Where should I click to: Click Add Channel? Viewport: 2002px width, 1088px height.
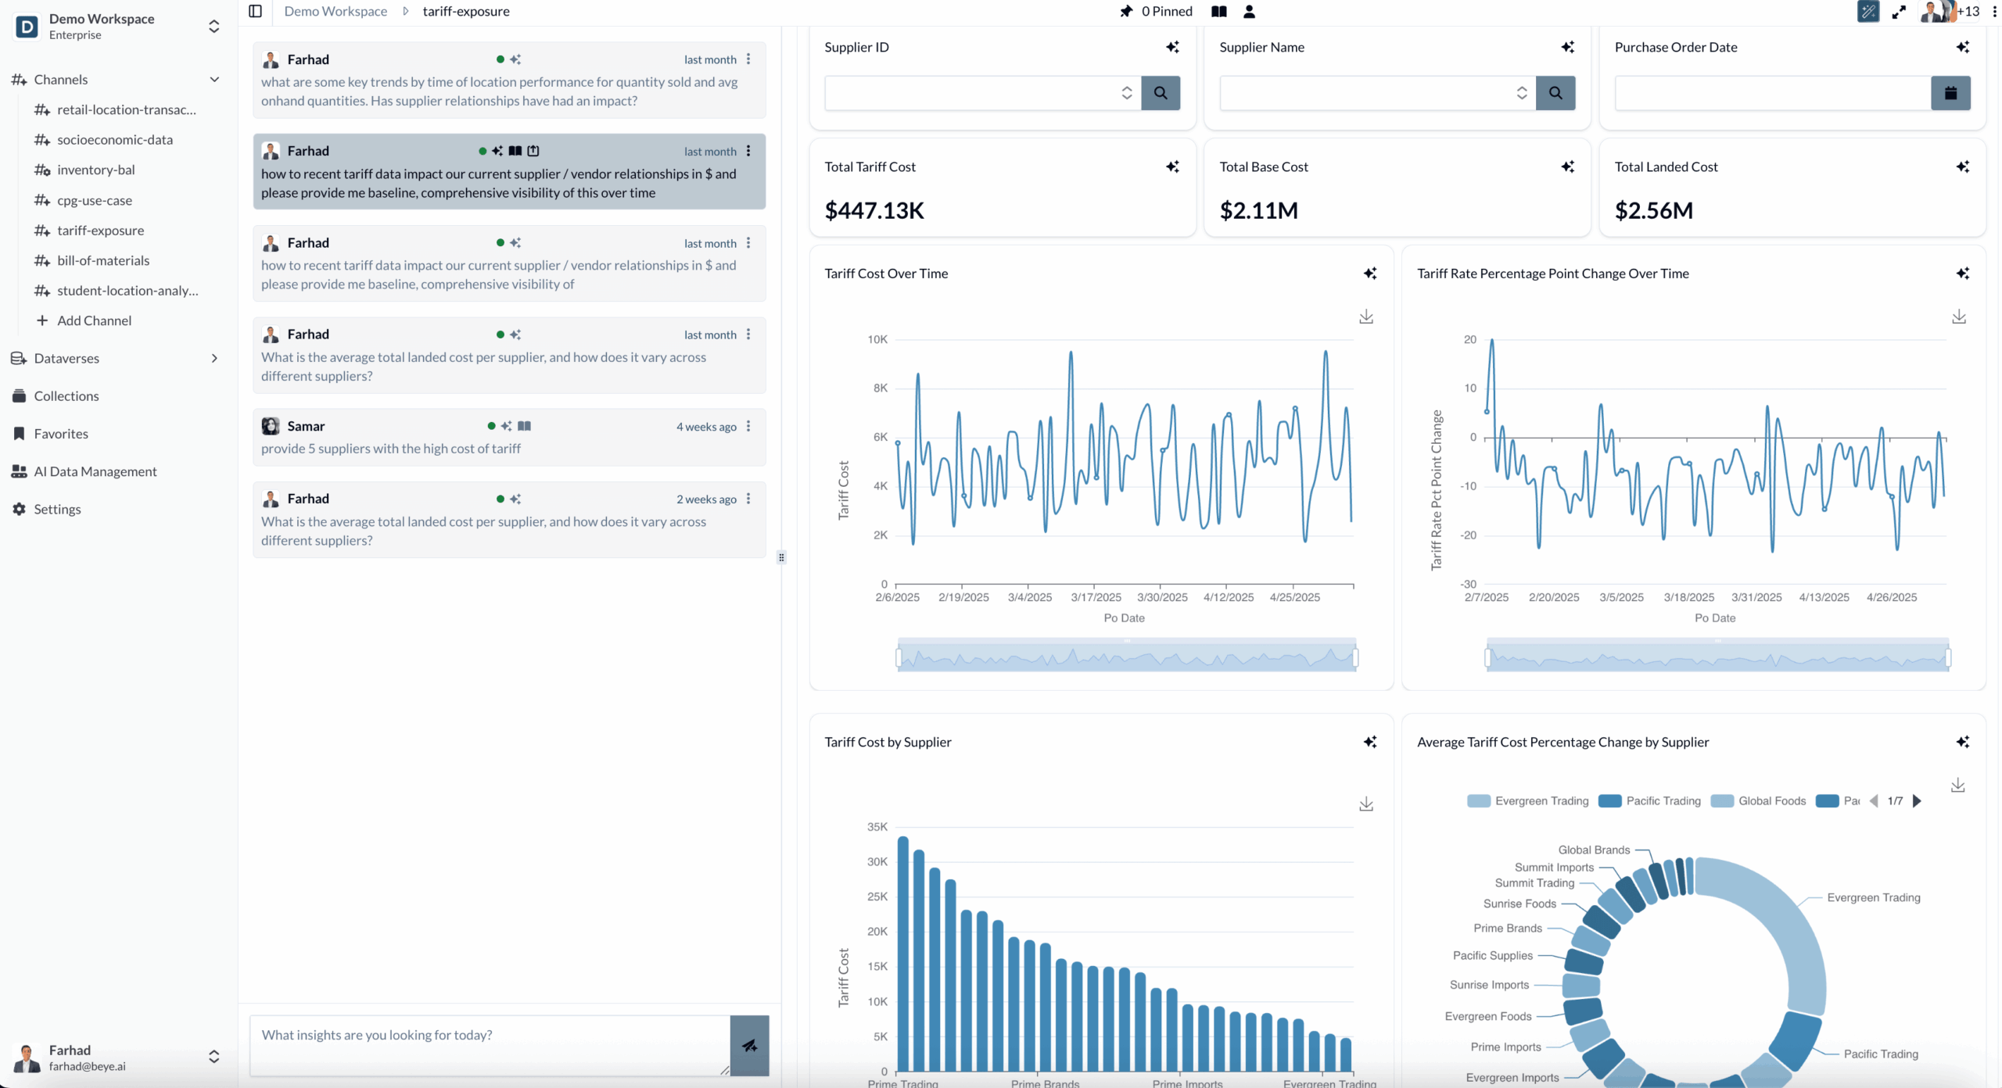click(x=94, y=320)
